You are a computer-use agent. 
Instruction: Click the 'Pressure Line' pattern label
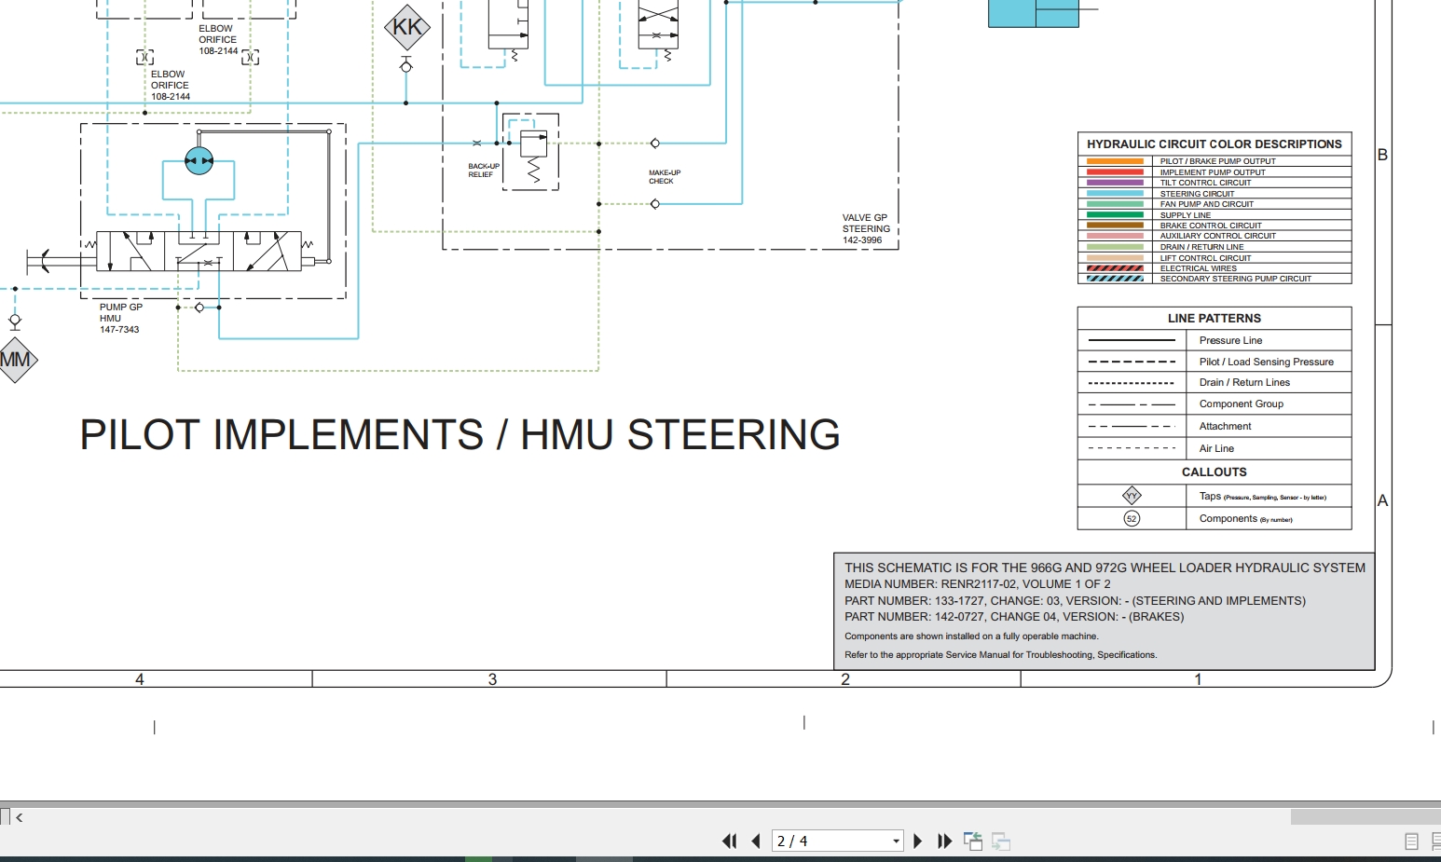pos(1230,341)
